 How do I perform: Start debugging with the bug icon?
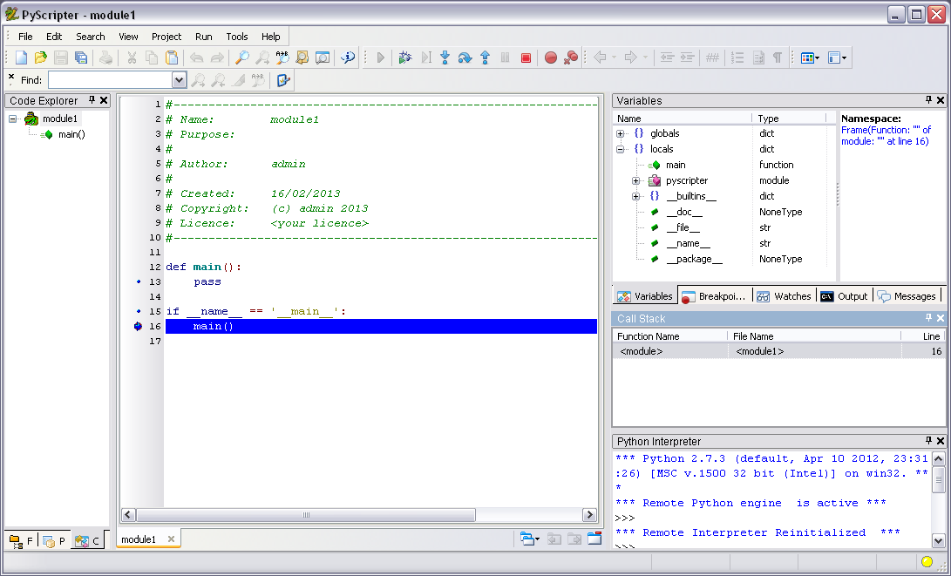pyautogui.click(x=405, y=58)
